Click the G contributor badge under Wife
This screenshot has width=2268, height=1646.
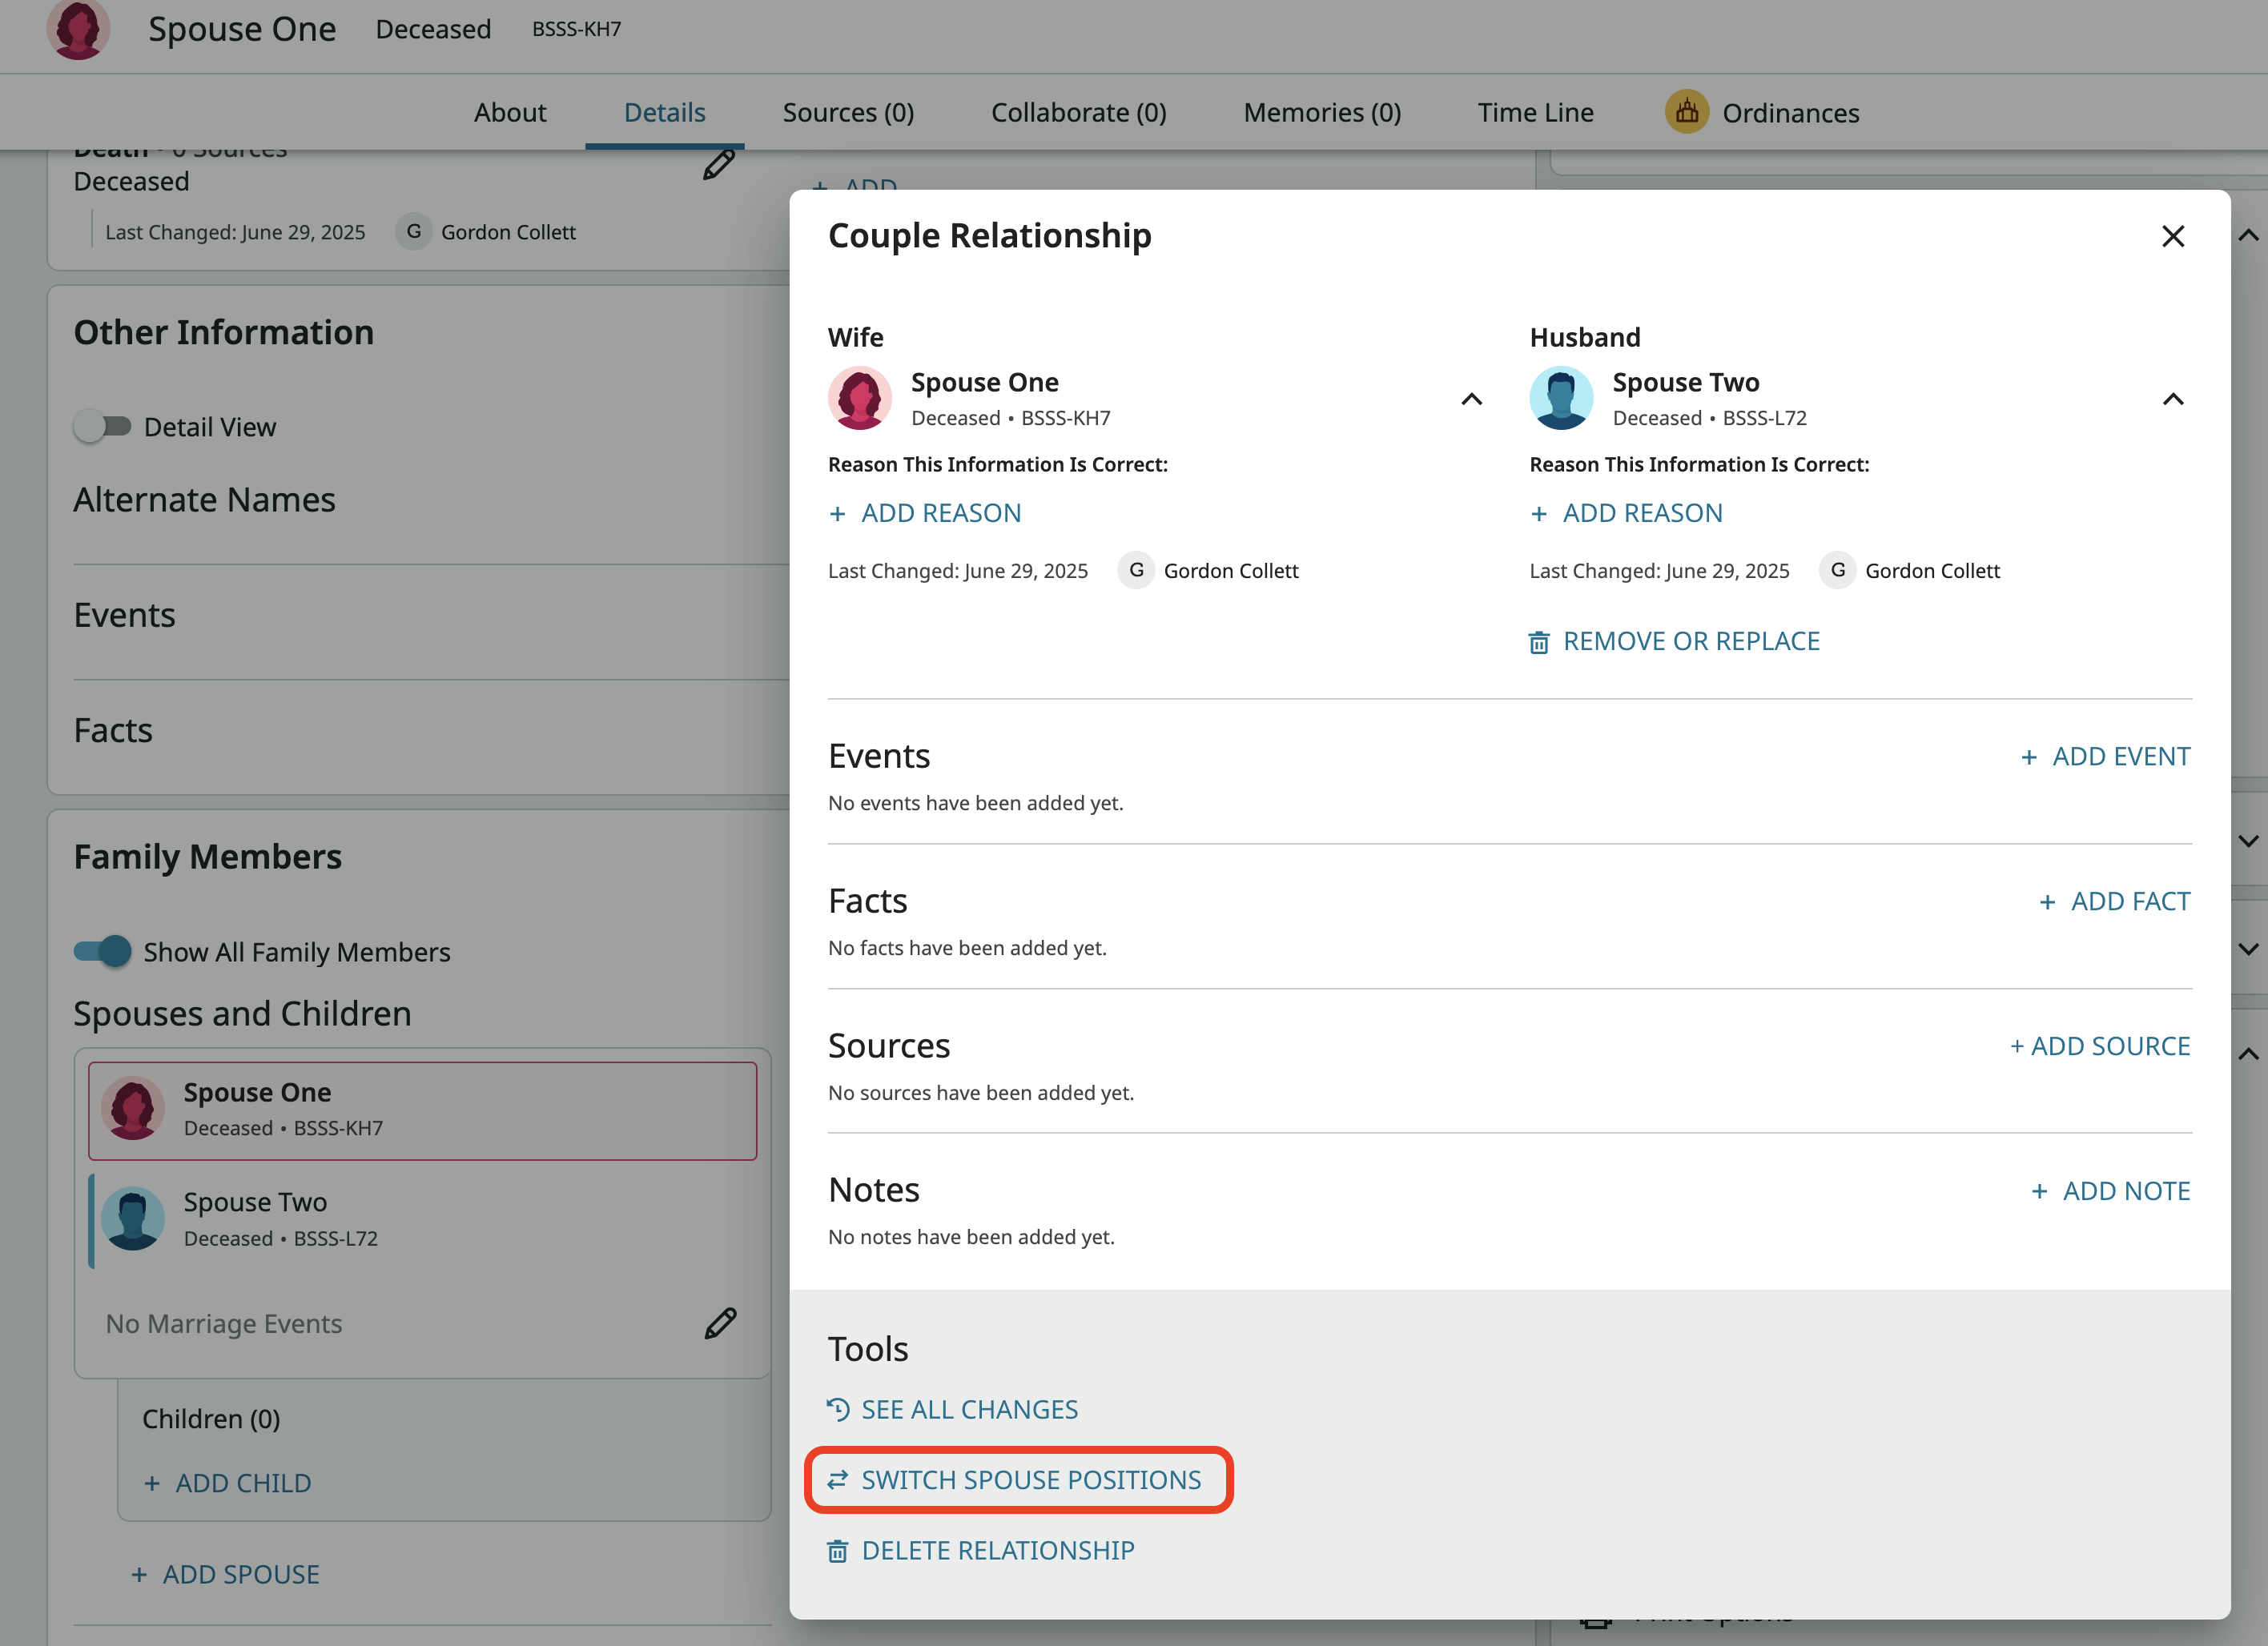[x=1136, y=571]
